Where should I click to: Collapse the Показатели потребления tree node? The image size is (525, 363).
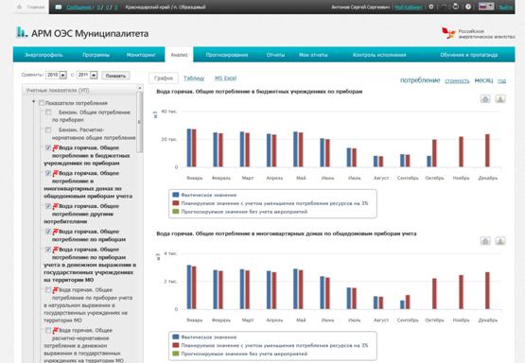(34, 102)
